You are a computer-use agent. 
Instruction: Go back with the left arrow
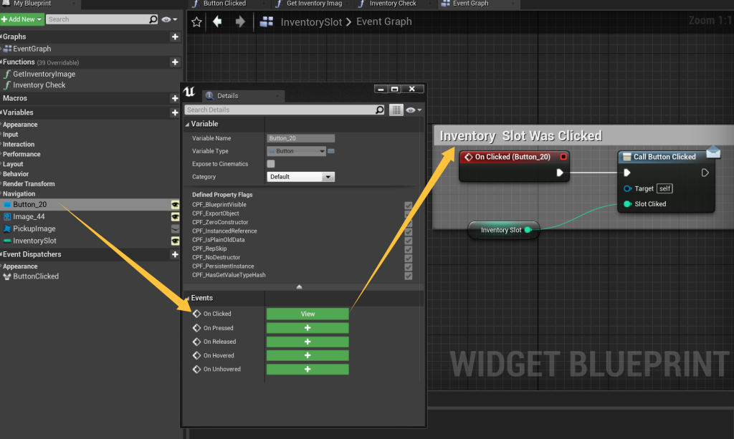pos(217,21)
